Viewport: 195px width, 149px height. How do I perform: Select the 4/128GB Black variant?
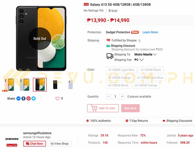click(x=151, y=70)
